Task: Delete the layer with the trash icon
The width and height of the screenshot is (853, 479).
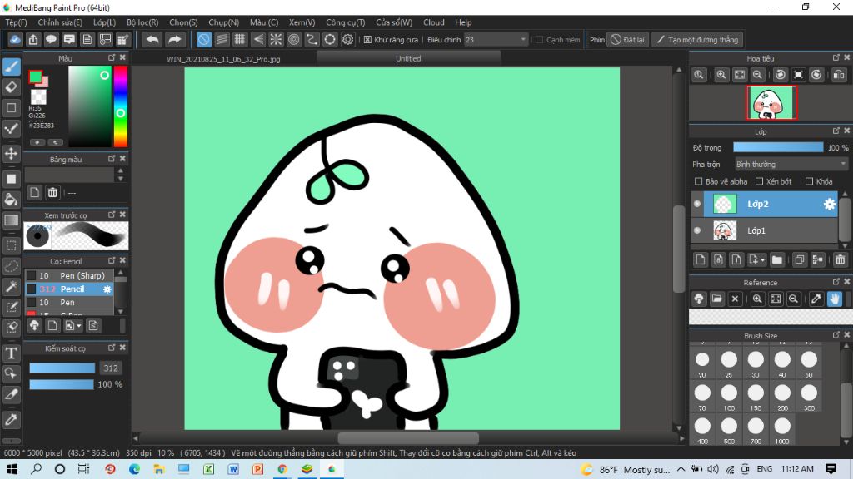Action: (840, 260)
